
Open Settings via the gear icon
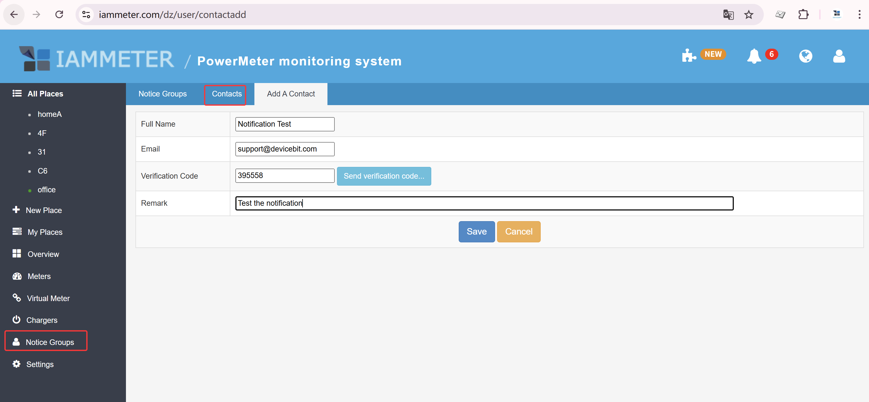coord(40,364)
